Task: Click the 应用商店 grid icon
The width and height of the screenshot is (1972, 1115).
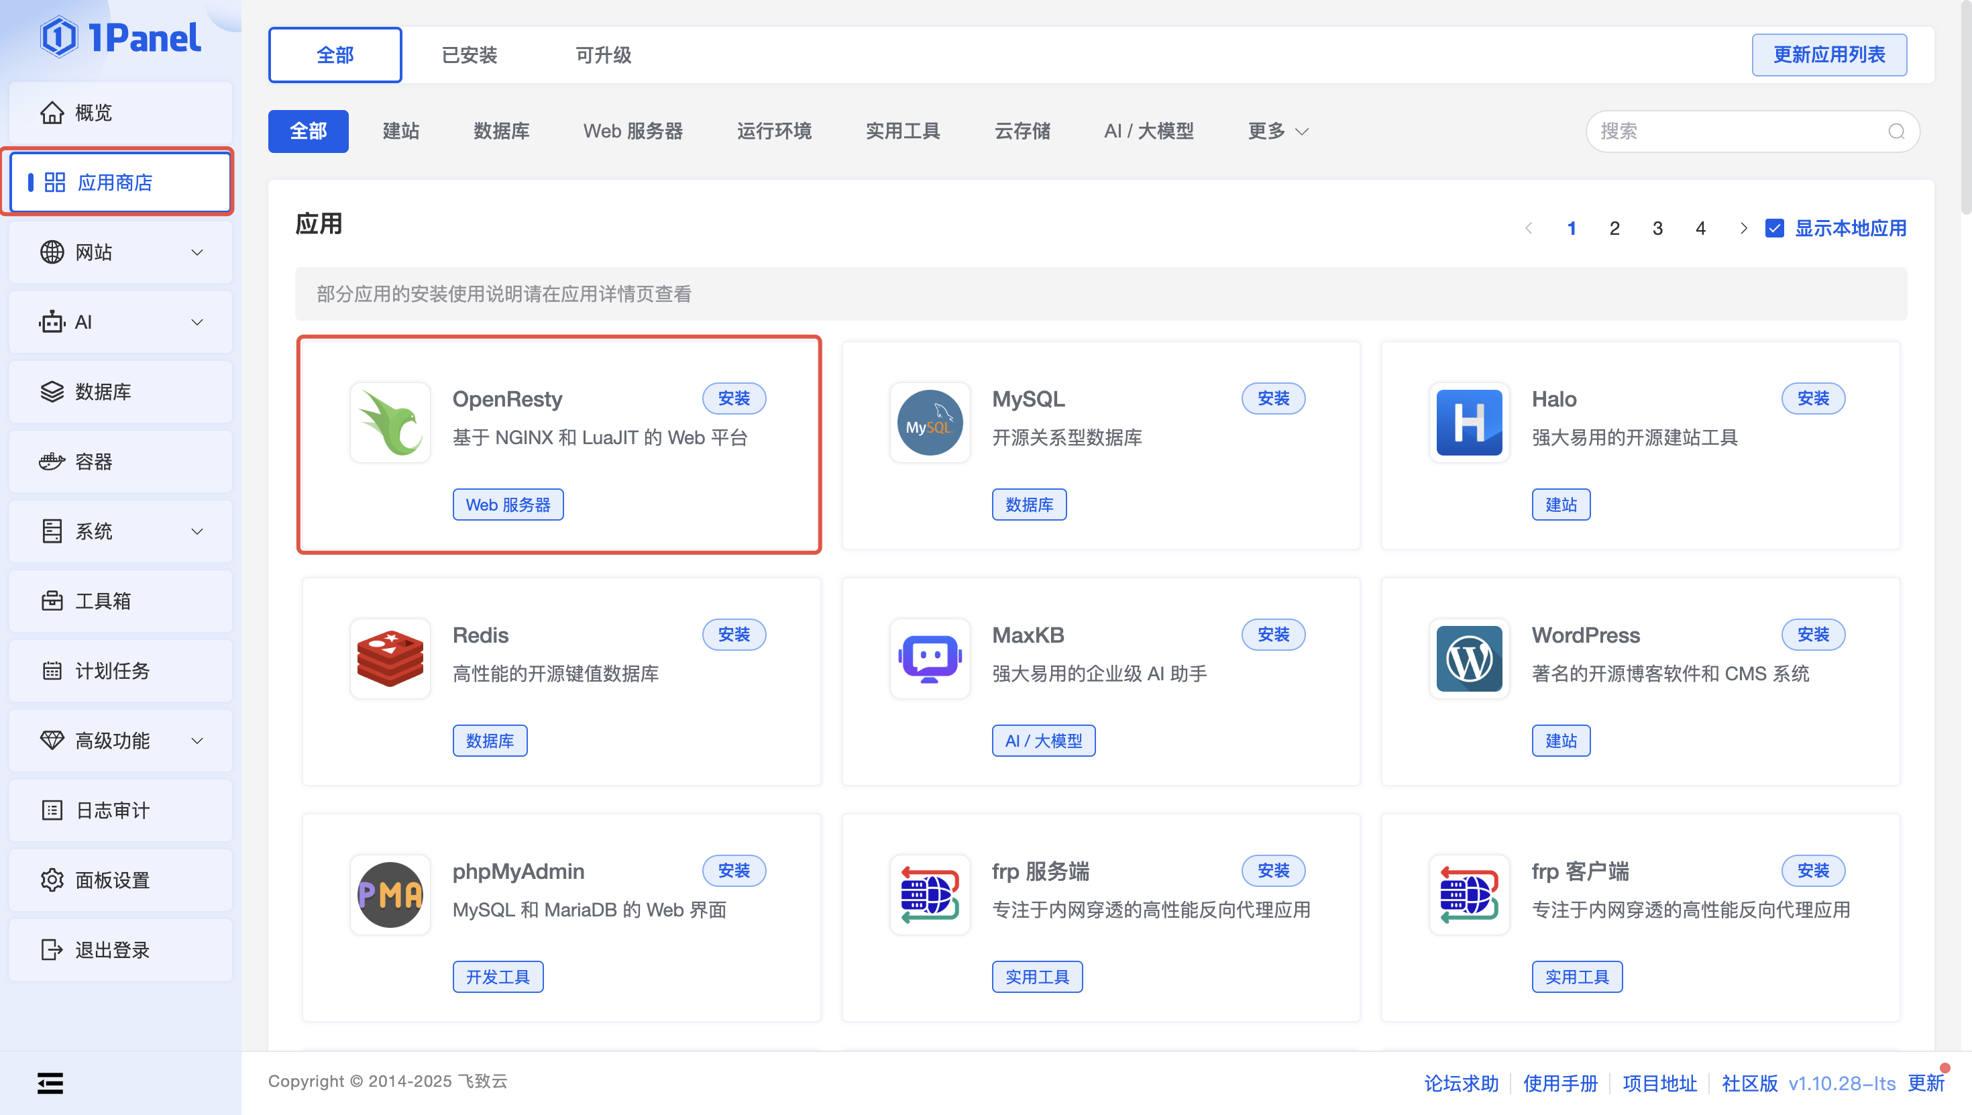Action: coord(54,182)
